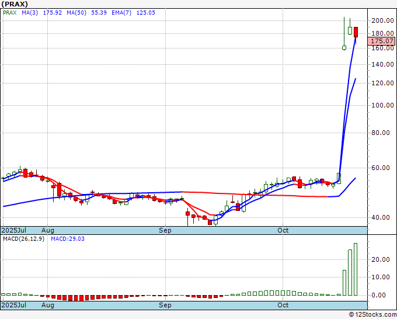The height and width of the screenshot is (319, 397).
Task: Click the 2025Jul label on MACD axis
Action: pyautogui.click(x=14, y=305)
